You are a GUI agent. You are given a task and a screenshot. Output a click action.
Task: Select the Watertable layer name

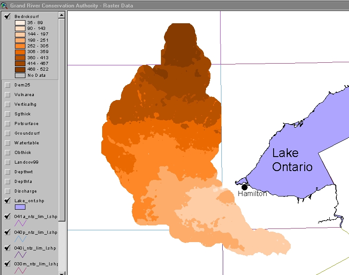pos(26,143)
